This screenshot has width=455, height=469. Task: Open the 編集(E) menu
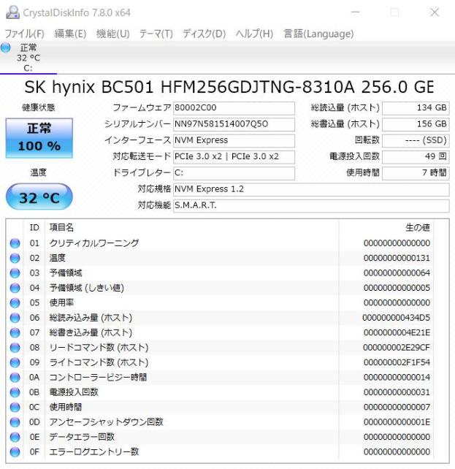[x=70, y=34]
